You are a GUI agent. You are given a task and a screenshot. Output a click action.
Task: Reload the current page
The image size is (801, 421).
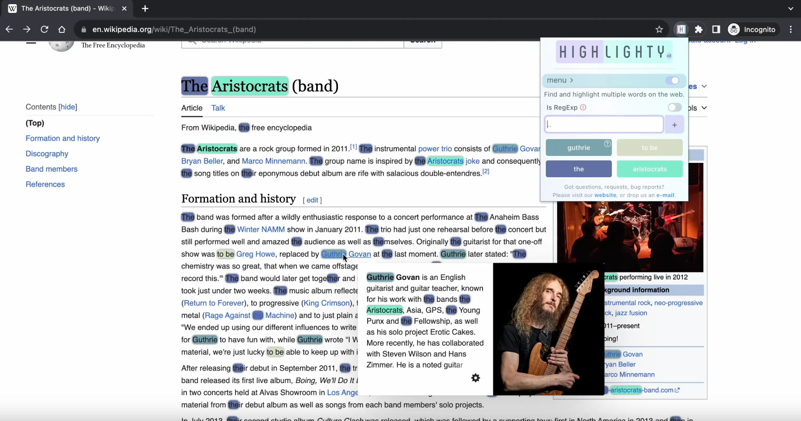[x=44, y=29]
